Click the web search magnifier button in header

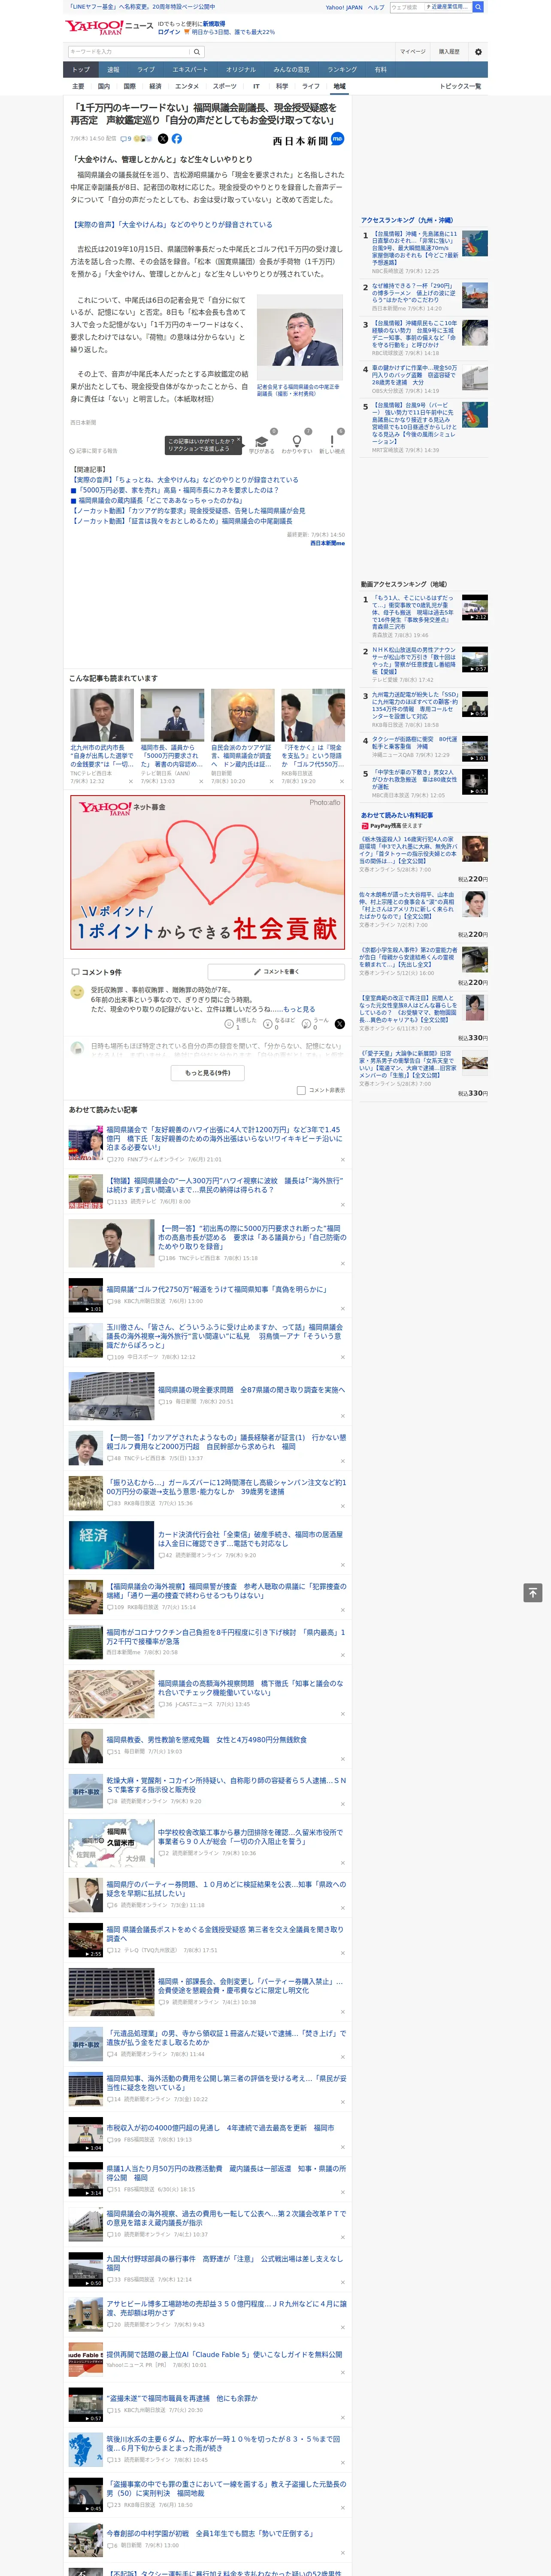coord(478,7)
